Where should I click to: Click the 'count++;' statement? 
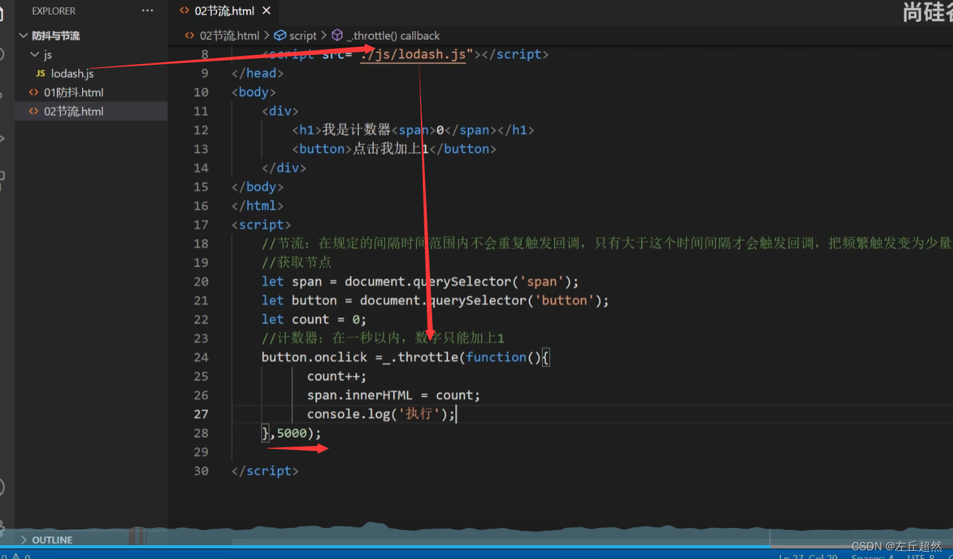point(336,376)
